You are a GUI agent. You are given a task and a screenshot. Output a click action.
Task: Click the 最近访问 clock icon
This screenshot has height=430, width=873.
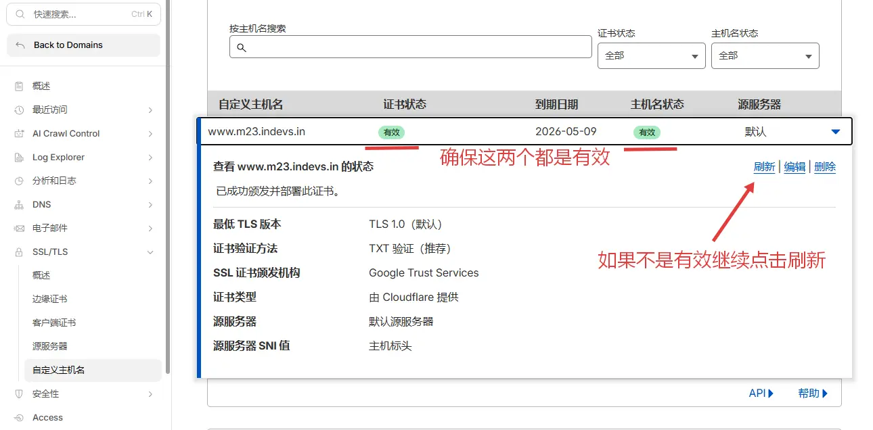click(20, 110)
